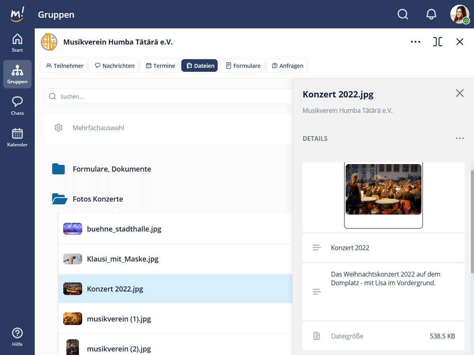Click Konzert 2022.jpg list thumbnail
Screen dimensions: 474x355
coord(73,289)
